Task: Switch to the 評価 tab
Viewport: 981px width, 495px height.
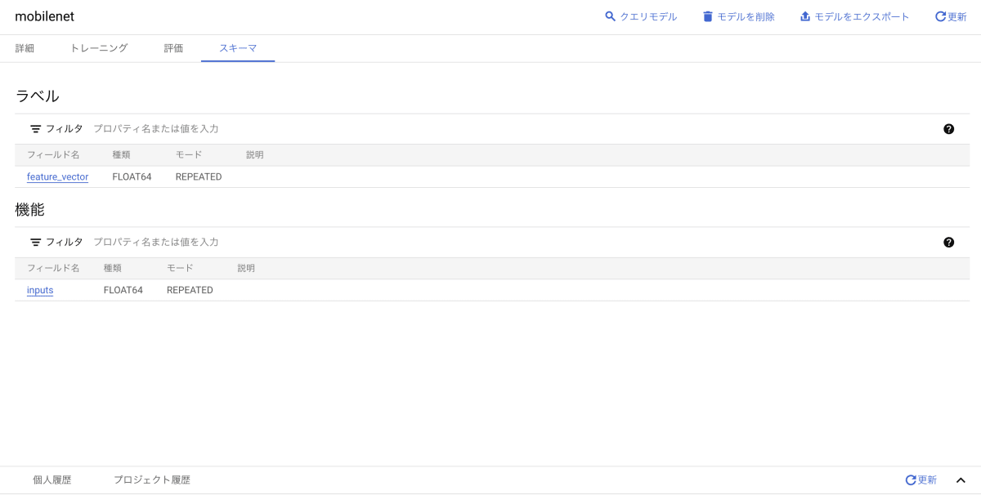Action: coord(173,48)
